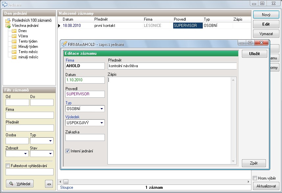The image size is (282, 193).
Task: Click the Zápis text area scroll-up arrow
Action: tap(233, 80)
